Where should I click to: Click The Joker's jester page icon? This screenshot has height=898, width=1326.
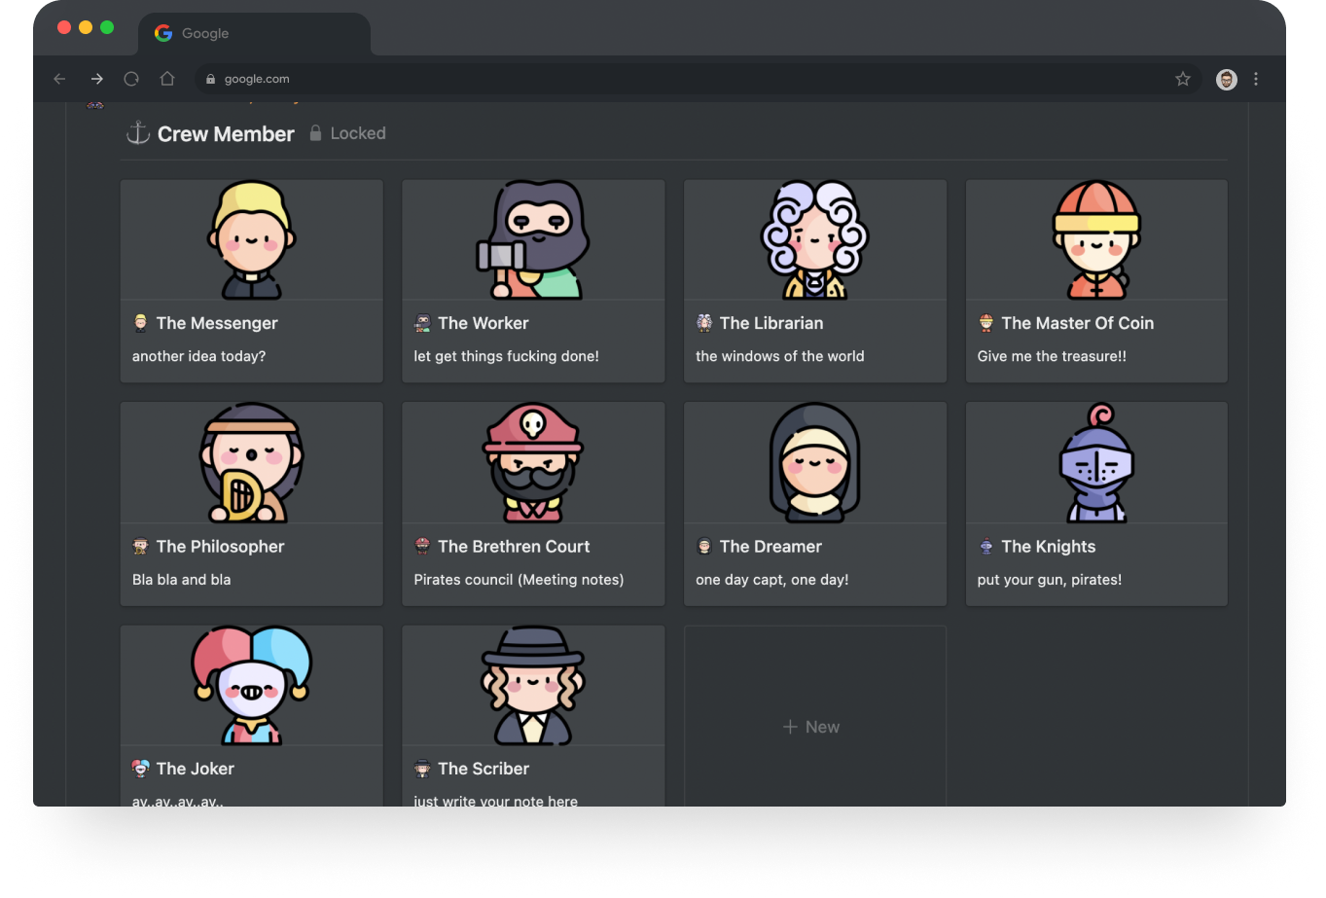click(140, 768)
